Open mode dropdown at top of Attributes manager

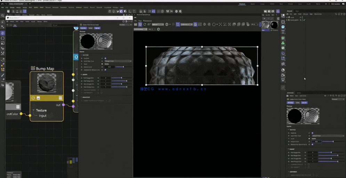coord(338,99)
